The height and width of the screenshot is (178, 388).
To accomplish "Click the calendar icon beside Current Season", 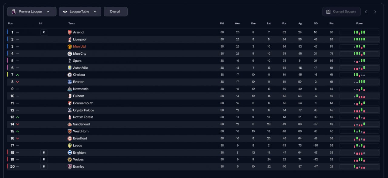I will point(328,12).
